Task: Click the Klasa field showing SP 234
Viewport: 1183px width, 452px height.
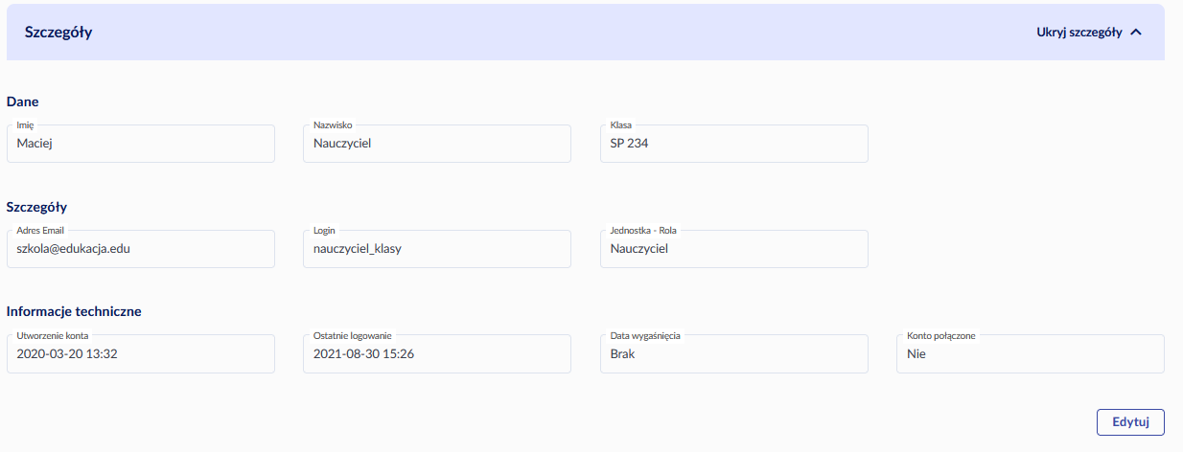Action: (x=733, y=144)
